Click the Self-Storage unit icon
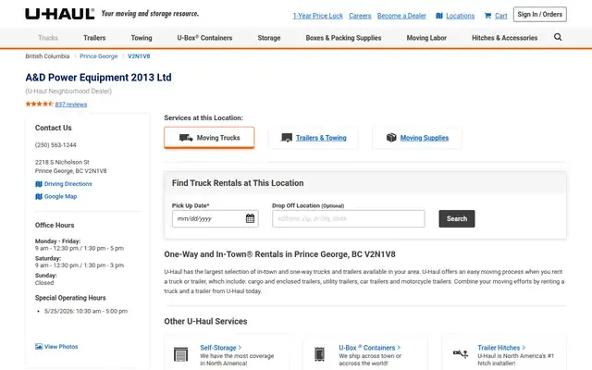 180,354
